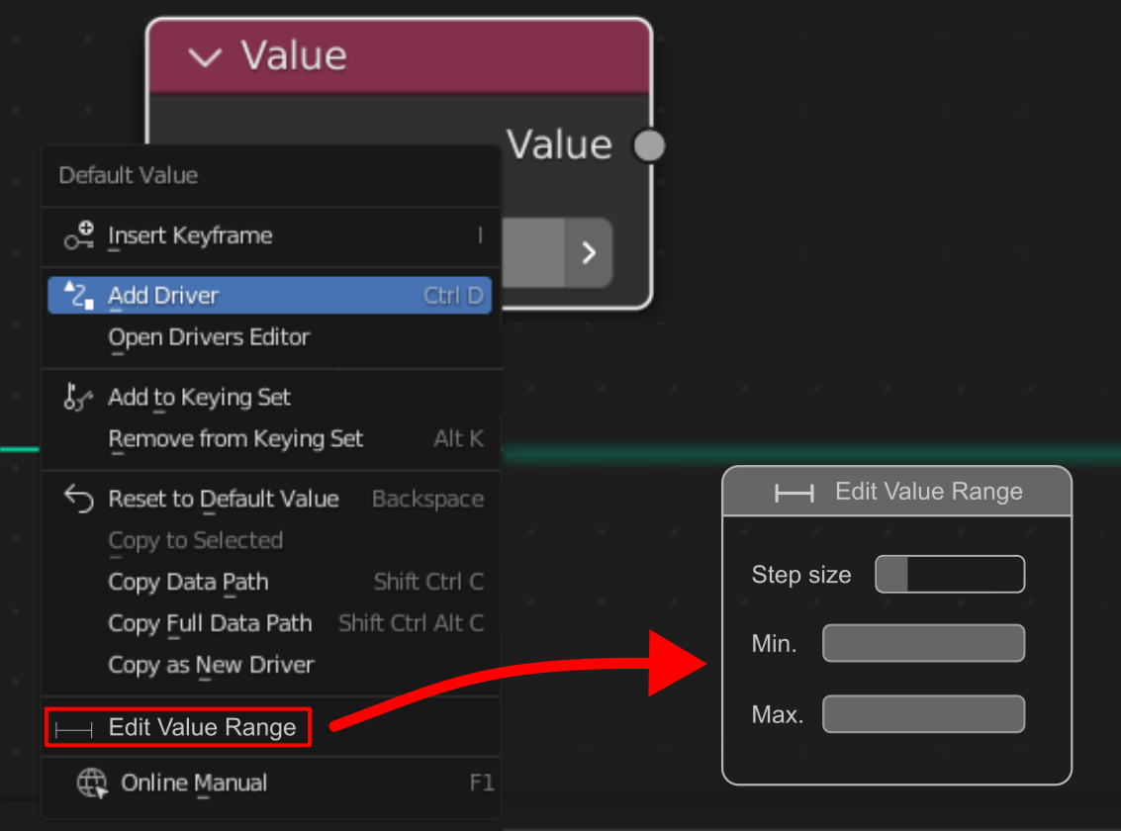Click the Edit Value Range icon in the menu
Screen dimensions: 1121x831
coord(73,729)
